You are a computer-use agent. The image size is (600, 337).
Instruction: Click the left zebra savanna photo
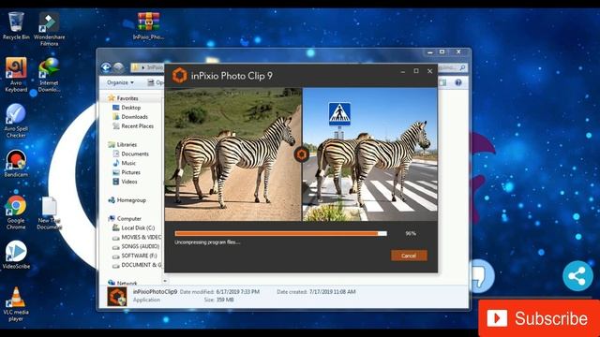(x=233, y=154)
